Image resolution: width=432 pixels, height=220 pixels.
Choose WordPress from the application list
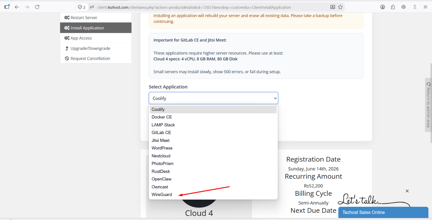tap(213, 148)
